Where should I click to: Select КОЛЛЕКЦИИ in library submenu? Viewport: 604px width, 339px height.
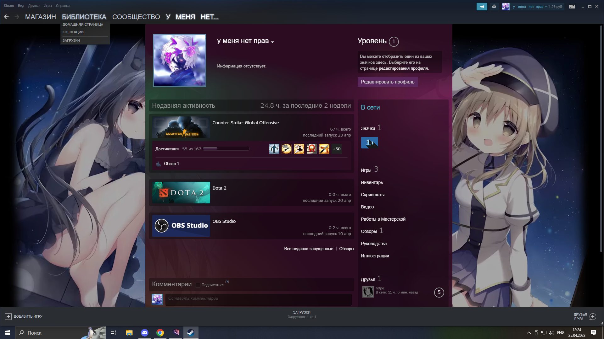(x=73, y=32)
